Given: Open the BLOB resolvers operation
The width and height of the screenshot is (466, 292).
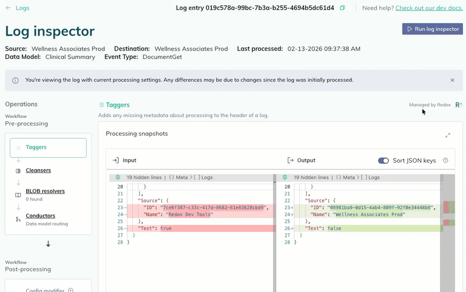Looking at the screenshot, I should [x=45, y=191].
